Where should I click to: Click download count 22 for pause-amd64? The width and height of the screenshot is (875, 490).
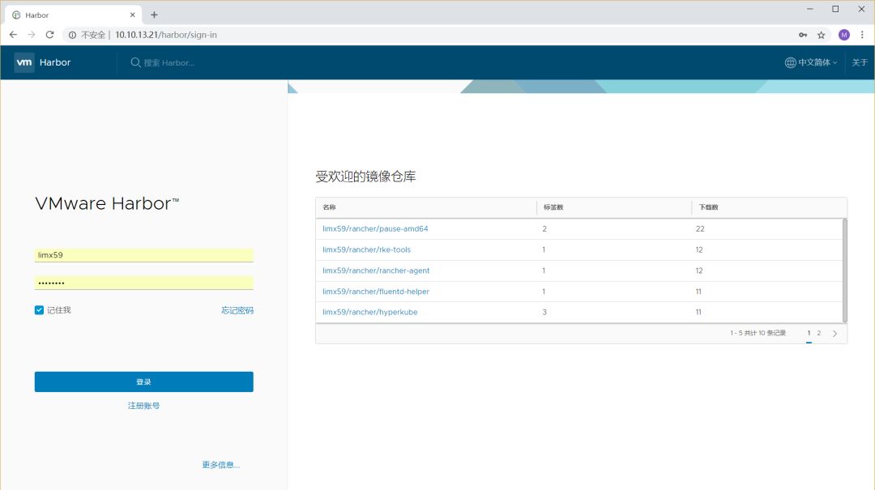point(700,229)
